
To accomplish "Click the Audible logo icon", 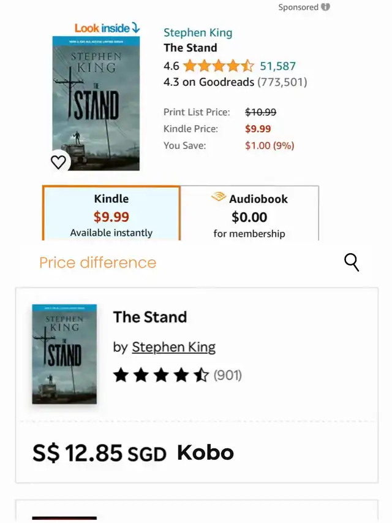I will [x=219, y=197].
